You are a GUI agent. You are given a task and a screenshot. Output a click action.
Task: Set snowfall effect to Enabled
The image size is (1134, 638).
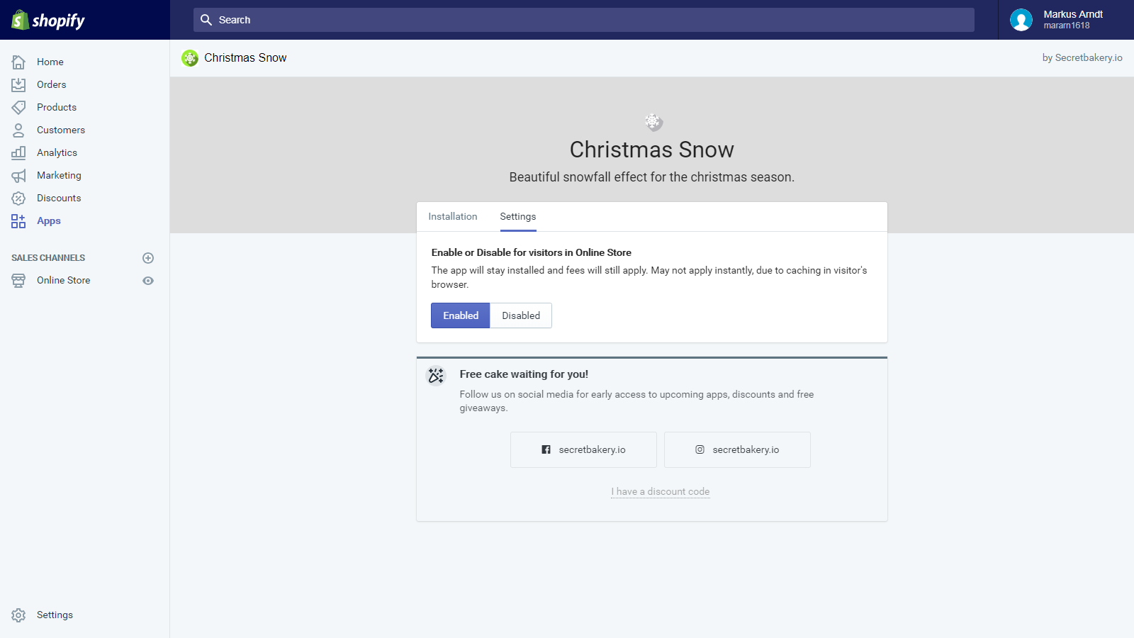point(461,315)
